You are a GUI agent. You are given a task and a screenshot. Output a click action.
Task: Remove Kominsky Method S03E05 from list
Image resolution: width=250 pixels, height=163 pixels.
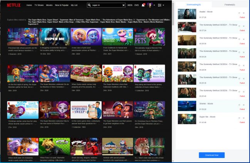(x=243, y=79)
